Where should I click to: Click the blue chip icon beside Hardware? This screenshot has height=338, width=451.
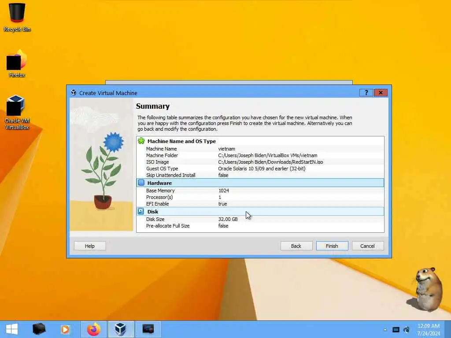pyautogui.click(x=141, y=183)
